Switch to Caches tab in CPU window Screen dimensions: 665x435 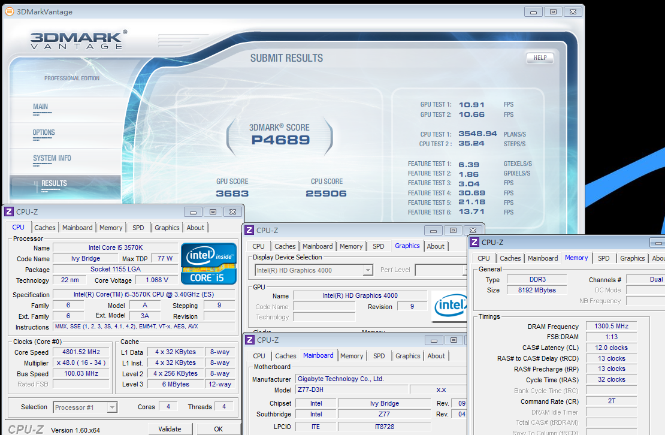(x=45, y=228)
